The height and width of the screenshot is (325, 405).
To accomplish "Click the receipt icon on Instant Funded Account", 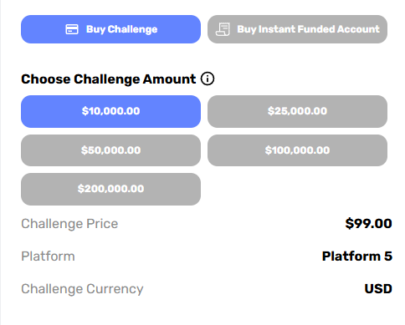I will coord(223,29).
